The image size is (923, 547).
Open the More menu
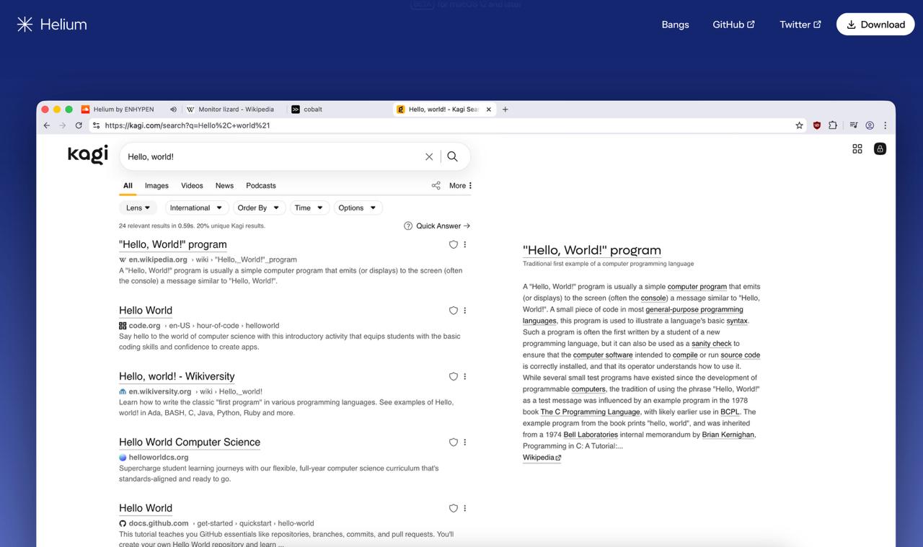coord(460,186)
